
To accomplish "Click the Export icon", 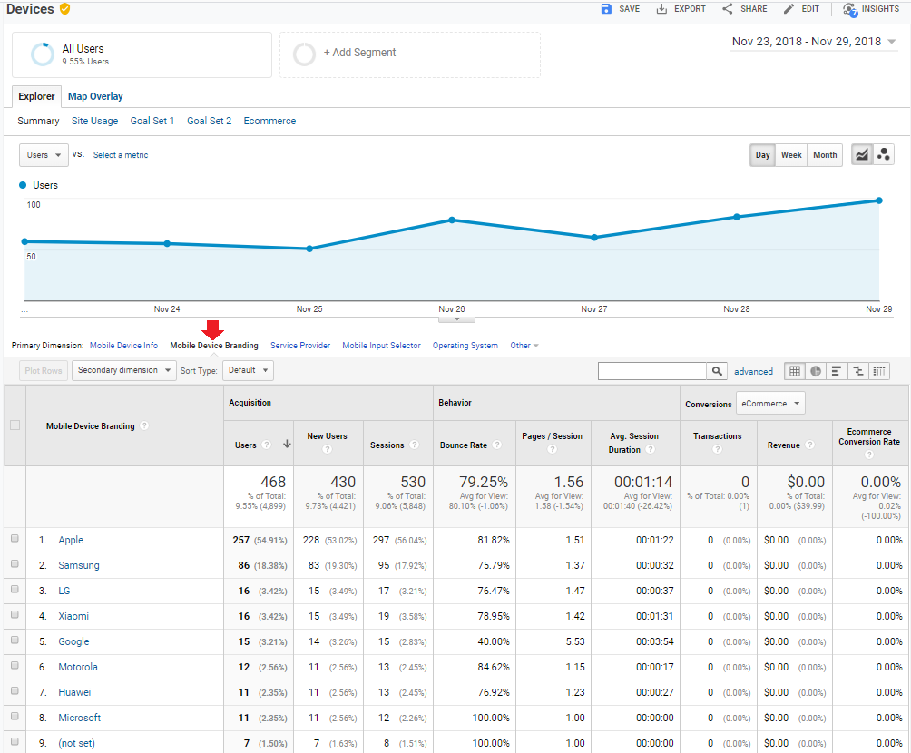I will (661, 9).
